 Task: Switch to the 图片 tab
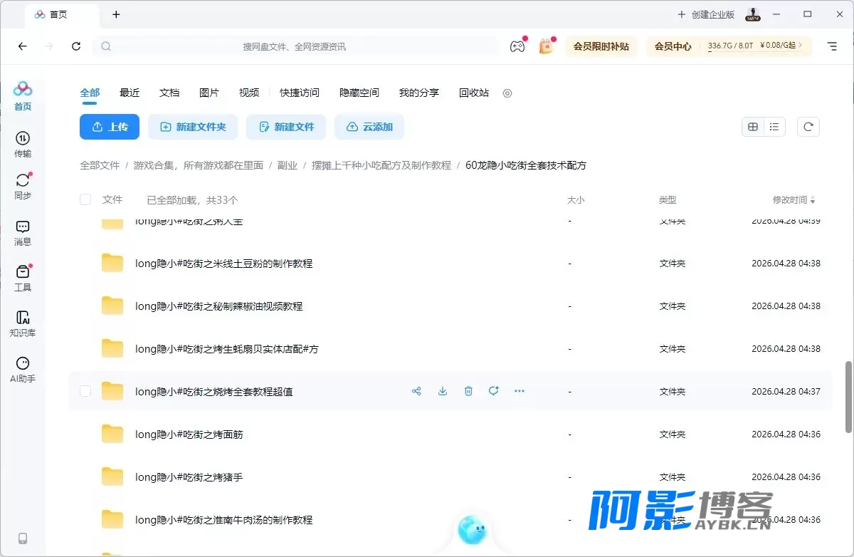(x=209, y=93)
